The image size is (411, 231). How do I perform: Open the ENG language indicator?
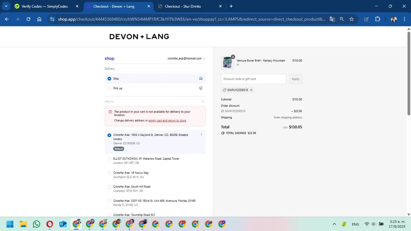(x=355, y=224)
